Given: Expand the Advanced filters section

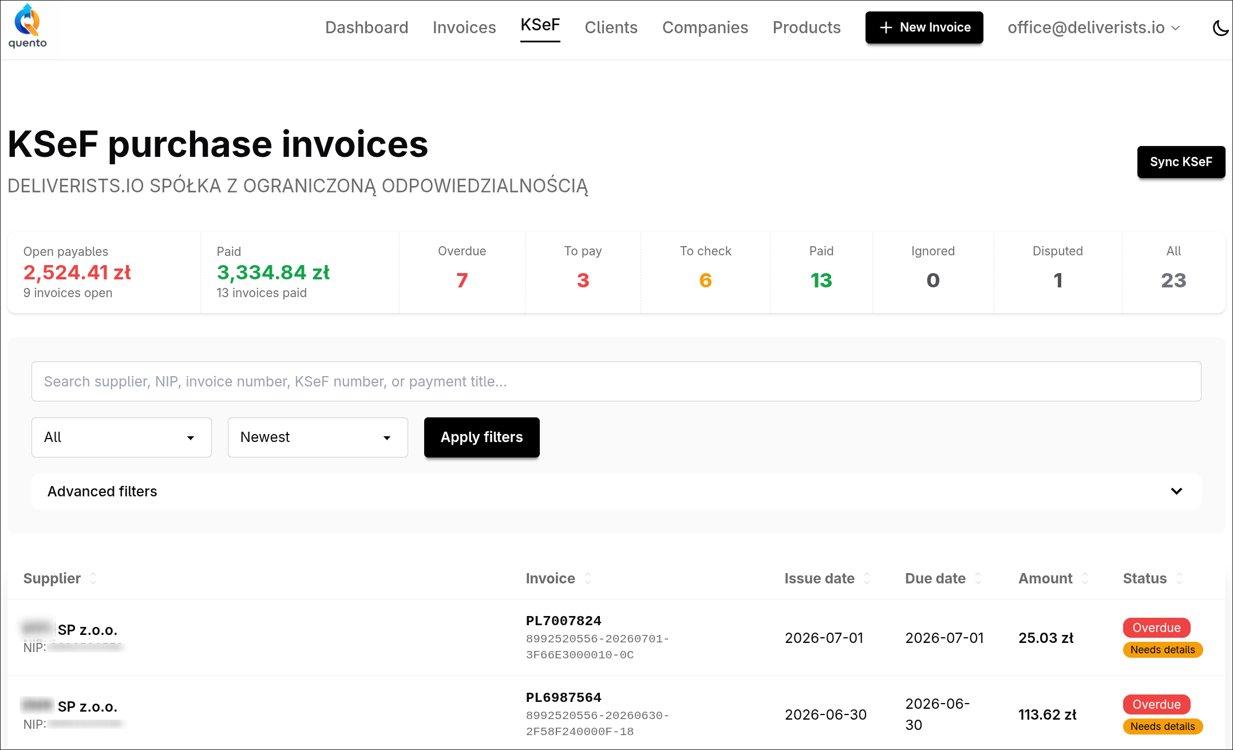Looking at the screenshot, I should 616,491.
